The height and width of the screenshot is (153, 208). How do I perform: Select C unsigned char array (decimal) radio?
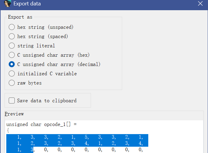(12, 64)
